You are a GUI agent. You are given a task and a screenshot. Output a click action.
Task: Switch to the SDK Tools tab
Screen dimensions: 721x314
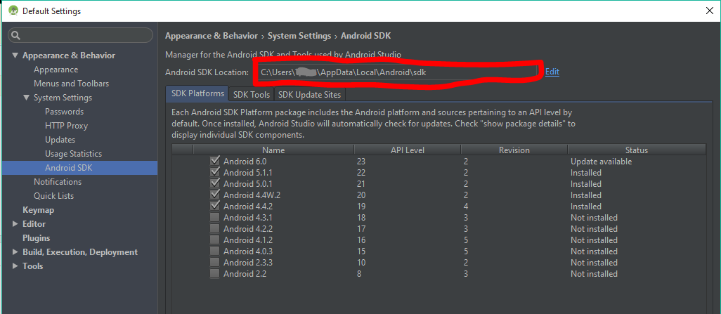(x=252, y=95)
